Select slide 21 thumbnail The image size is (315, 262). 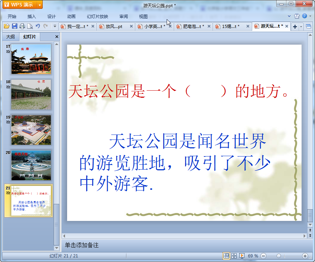click(x=31, y=201)
